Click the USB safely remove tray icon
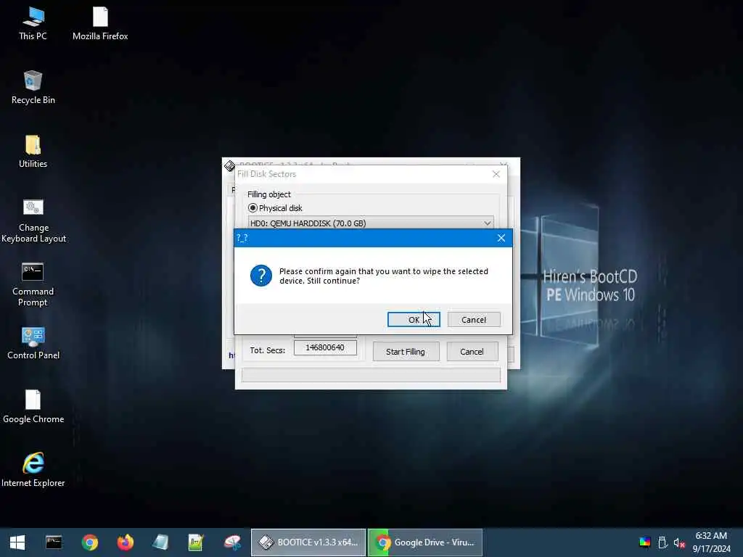 click(x=662, y=542)
